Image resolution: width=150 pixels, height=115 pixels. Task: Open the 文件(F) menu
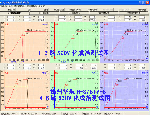[x=4, y=6]
